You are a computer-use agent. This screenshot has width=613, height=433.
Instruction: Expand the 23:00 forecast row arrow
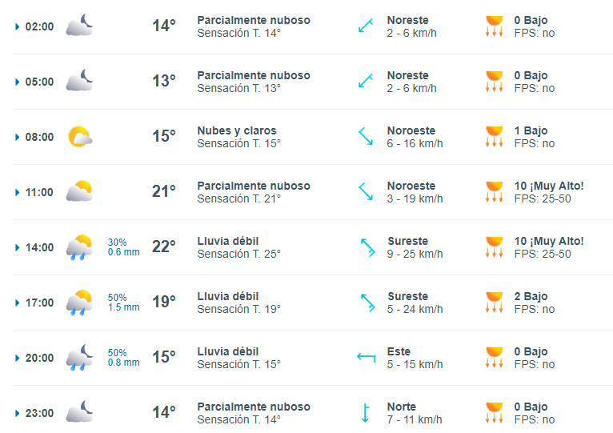tap(17, 413)
